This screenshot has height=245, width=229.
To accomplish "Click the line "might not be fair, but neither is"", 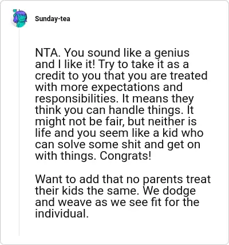I will pos(116,121).
